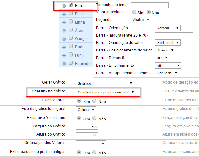The image size is (199, 157).
Task: Click the move icon next to Gauge
Action: pos(64,38)
